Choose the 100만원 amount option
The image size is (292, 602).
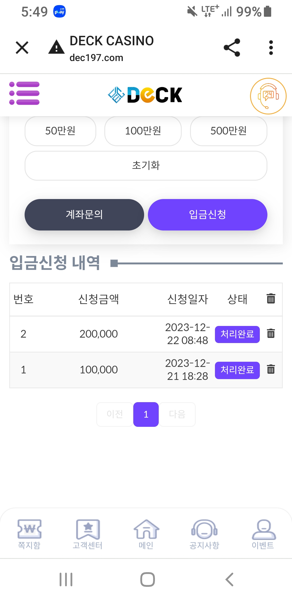(143, 131)
